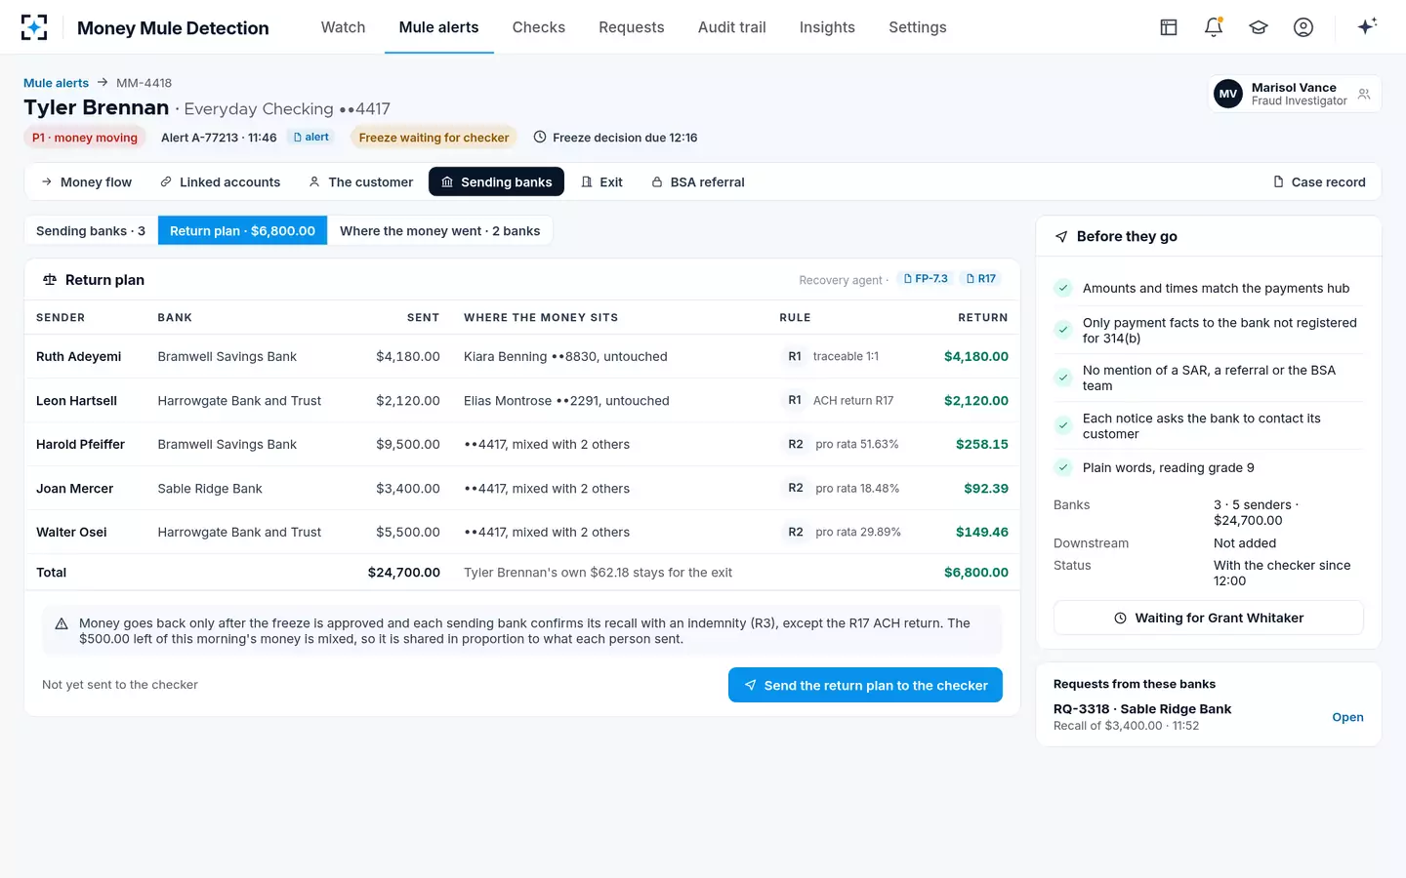
Task: Select the Walter Osei sender row
Action: pos(522,532)
